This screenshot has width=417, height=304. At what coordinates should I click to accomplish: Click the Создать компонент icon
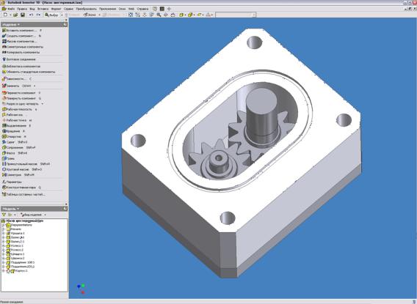point(4,36)
